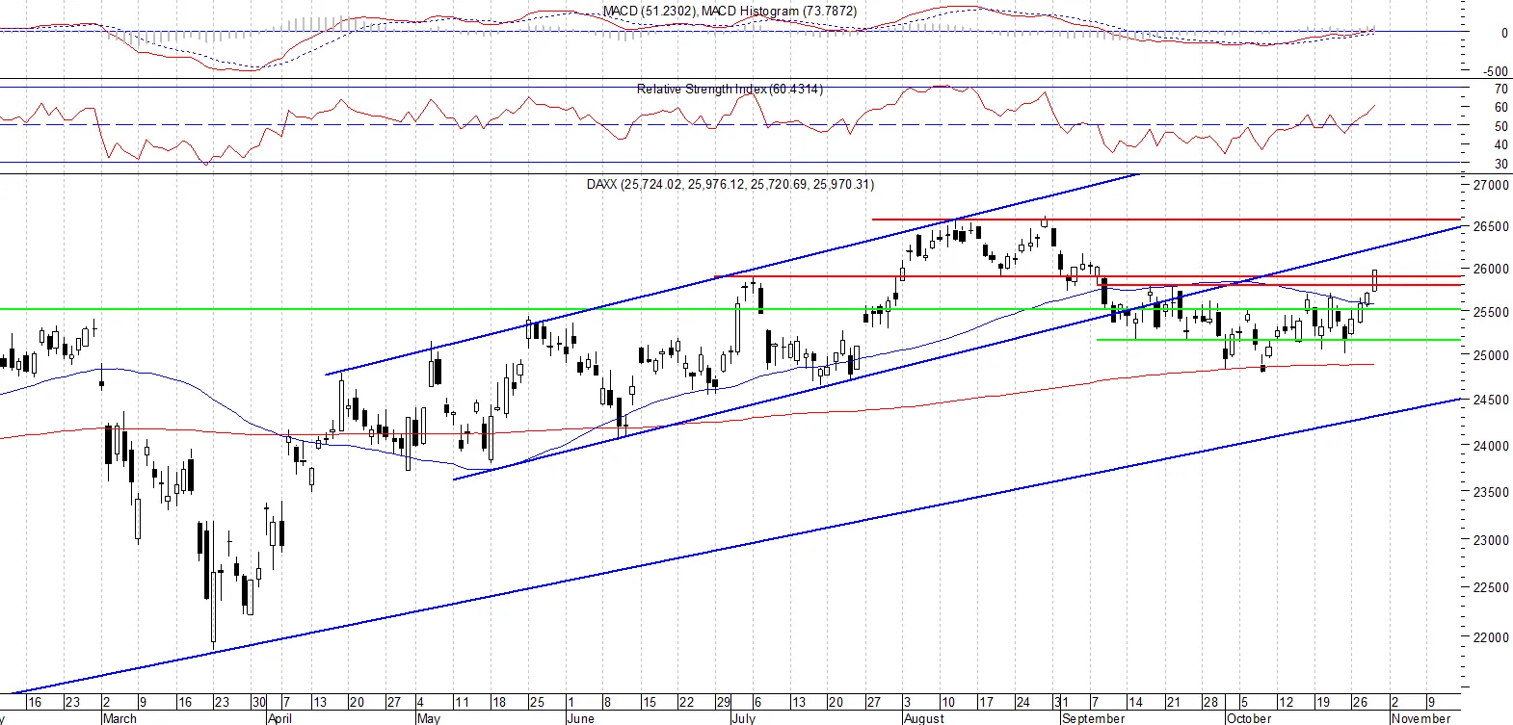The height and width of the screenshot is (725, 1513).
Task: Select the March month label
Action: (119, 718)
